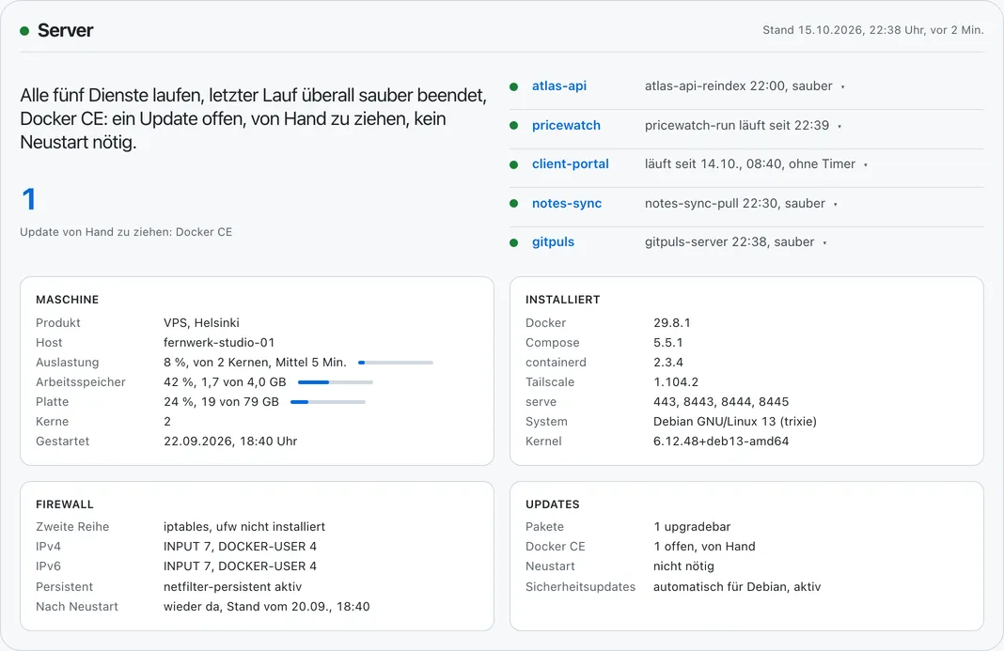Select the Kernel value 6.12.48+deb13-amd64
Viewport: 1004px width, 651px height.
click(721, 441)
